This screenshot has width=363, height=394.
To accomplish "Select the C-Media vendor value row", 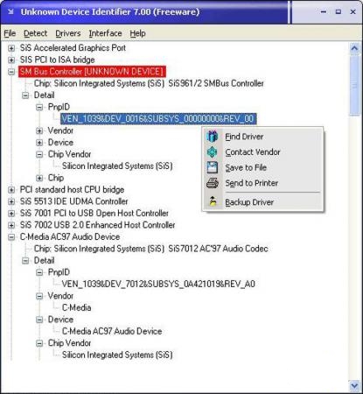I will [x=76, y=307].
